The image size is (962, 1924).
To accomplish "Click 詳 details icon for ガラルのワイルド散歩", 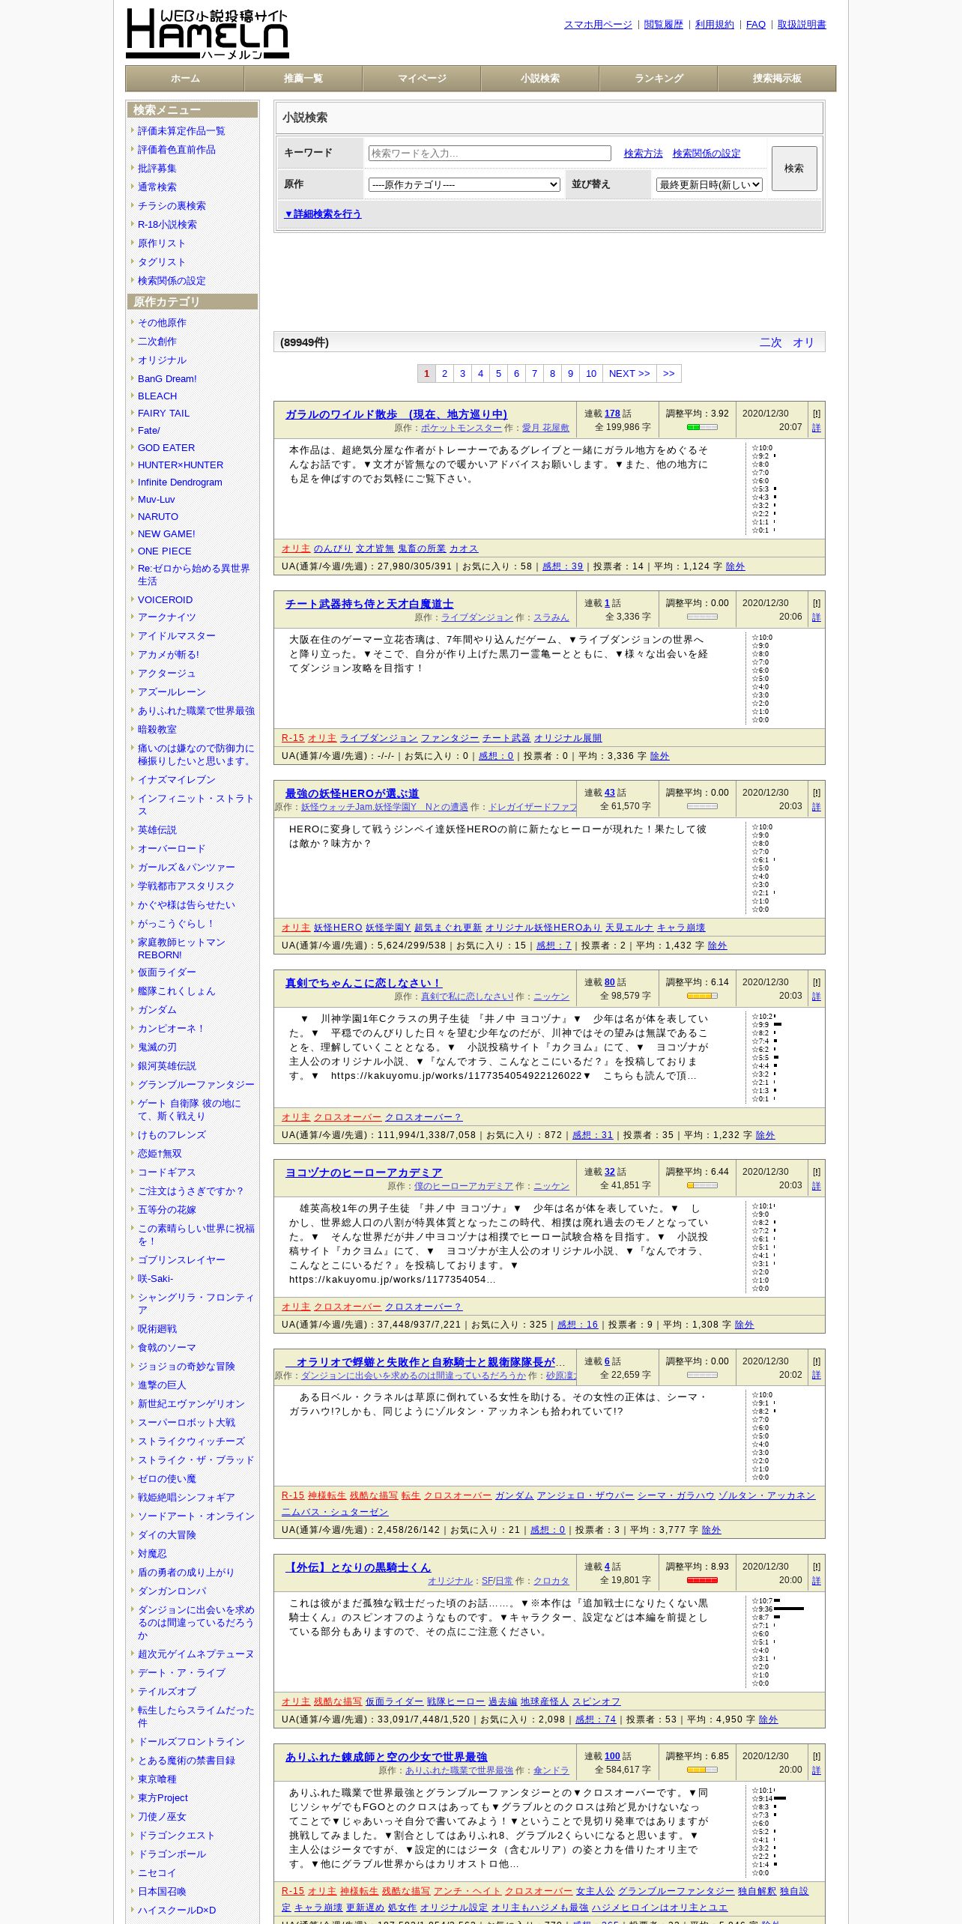I will click(816, 428).
